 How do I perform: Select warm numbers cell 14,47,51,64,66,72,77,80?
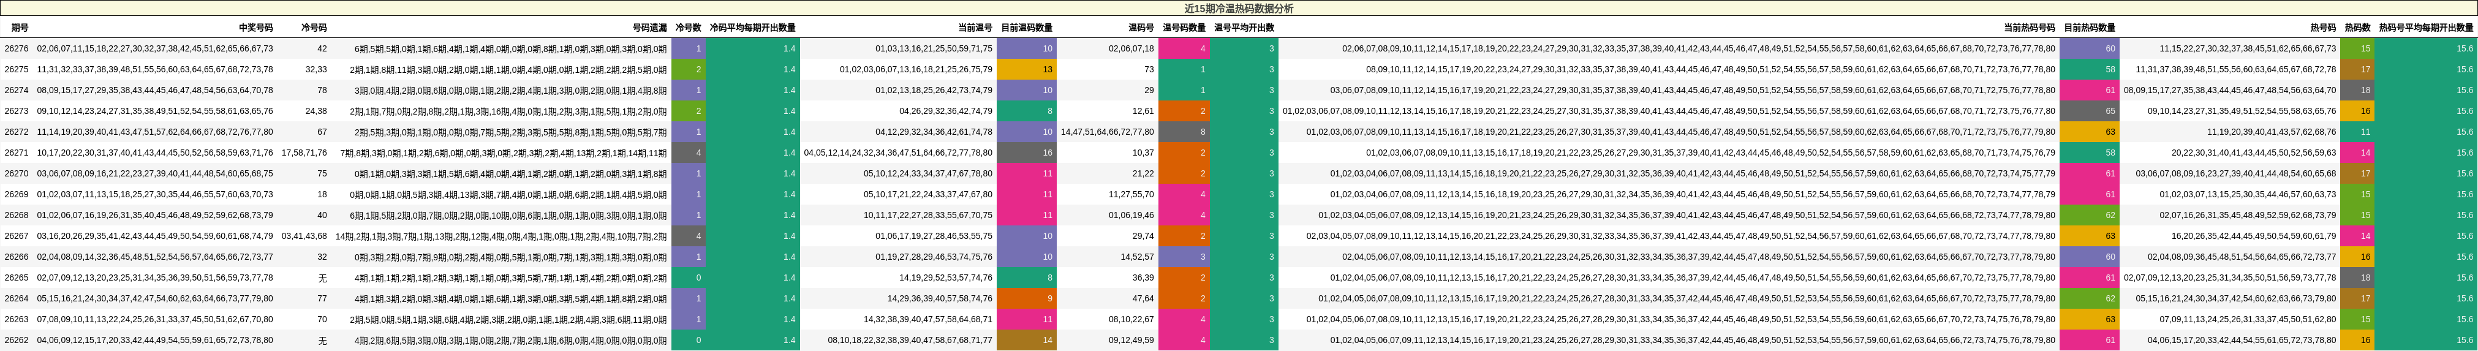(x=1107, y=132)
